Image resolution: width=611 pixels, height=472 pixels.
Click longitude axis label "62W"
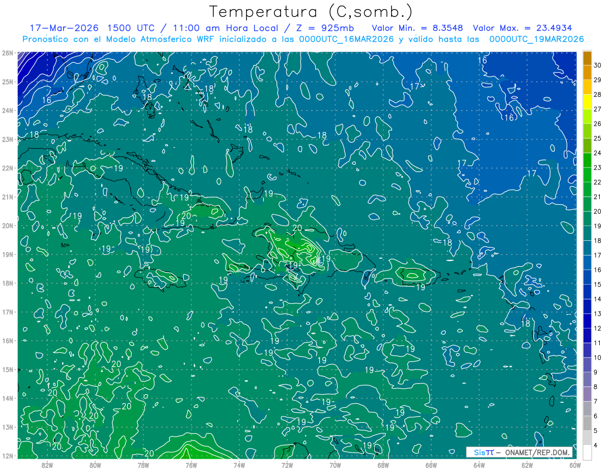click(x=527, y=465)
